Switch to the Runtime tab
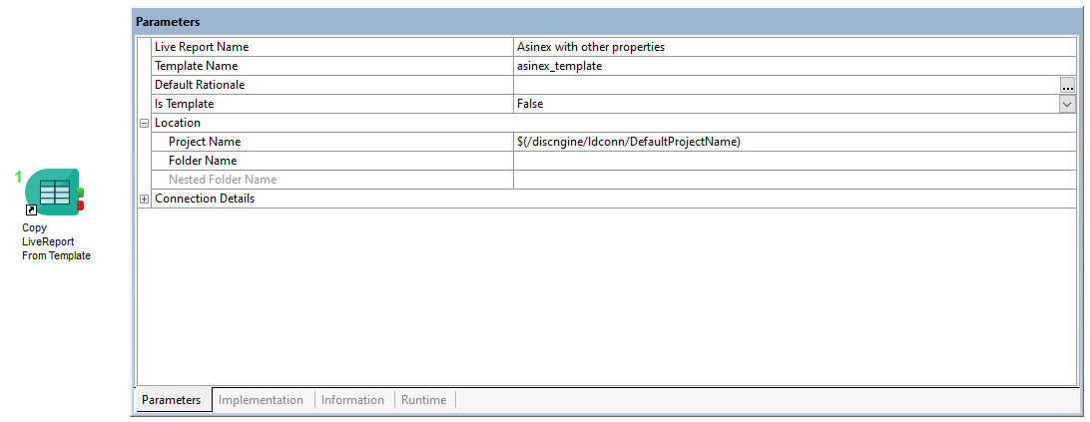1090x422 pixels. point(424,400)
